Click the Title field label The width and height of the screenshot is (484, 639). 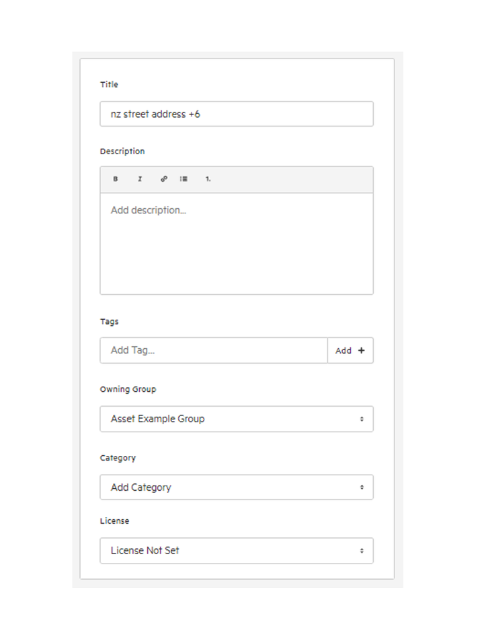click(109, 84)
